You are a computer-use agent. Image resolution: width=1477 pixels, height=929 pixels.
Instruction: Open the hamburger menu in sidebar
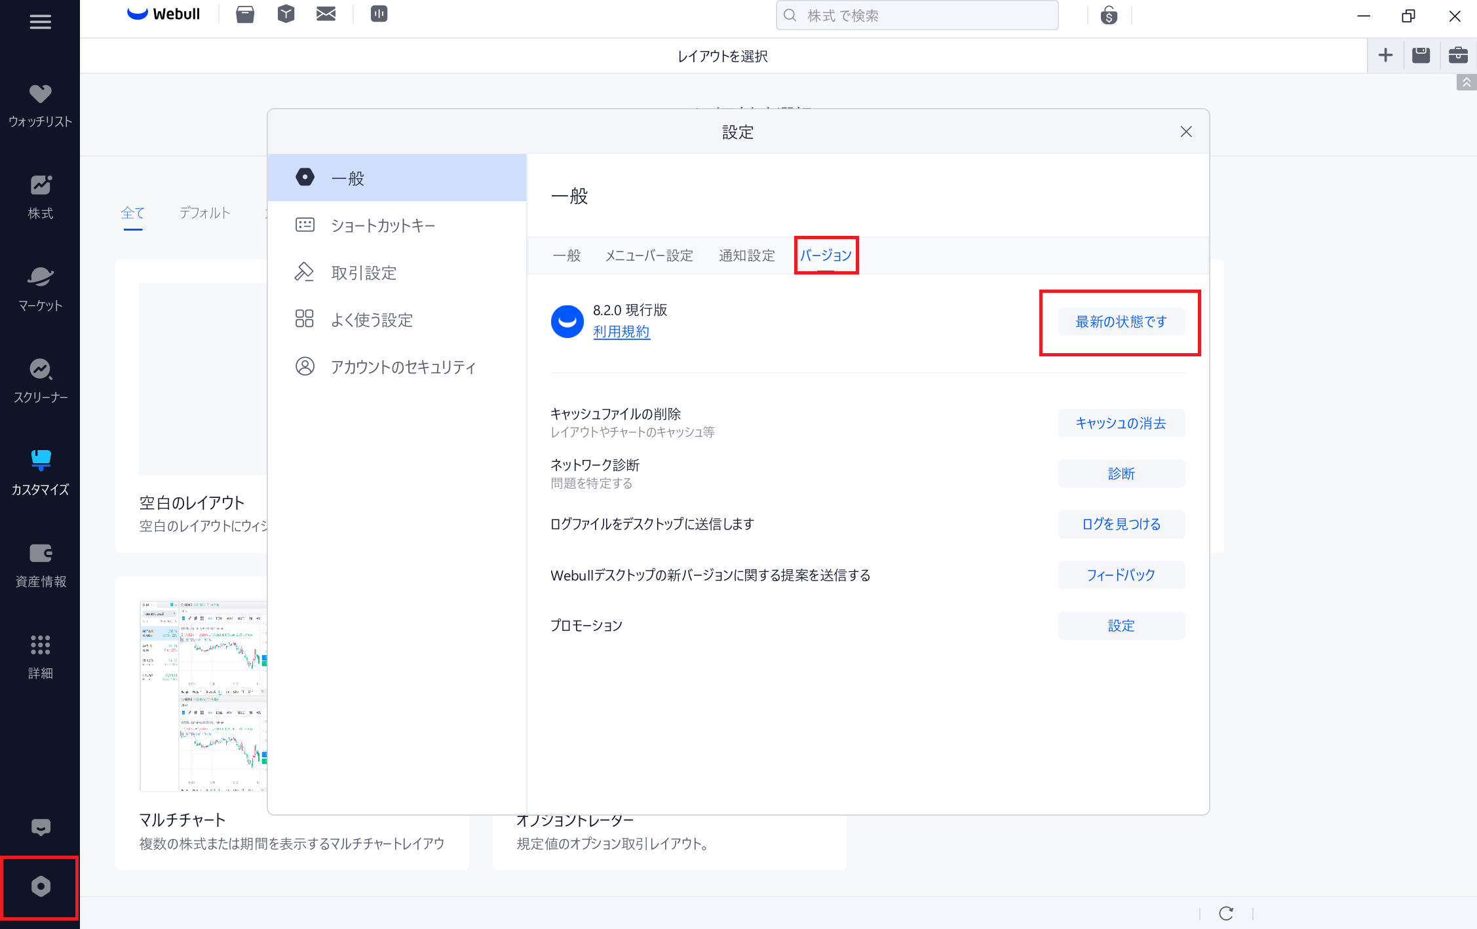click(x=40, y=22)
